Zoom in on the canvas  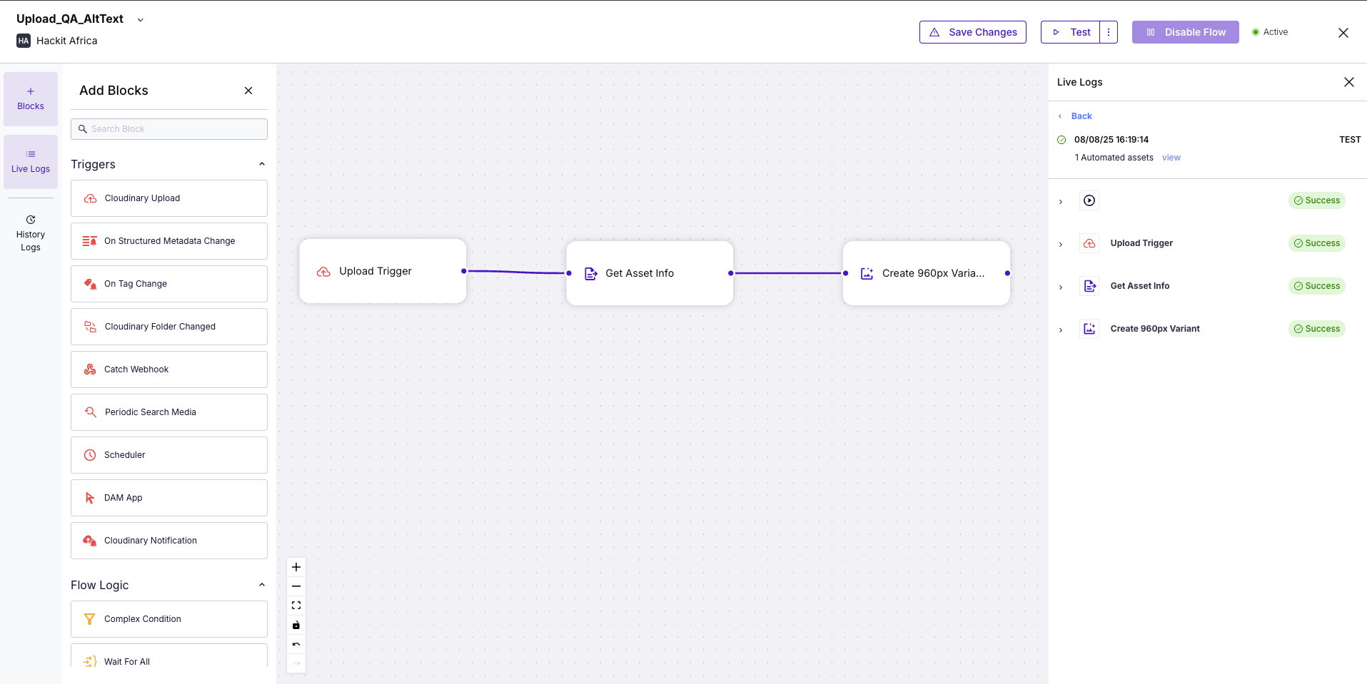point(296,566)
